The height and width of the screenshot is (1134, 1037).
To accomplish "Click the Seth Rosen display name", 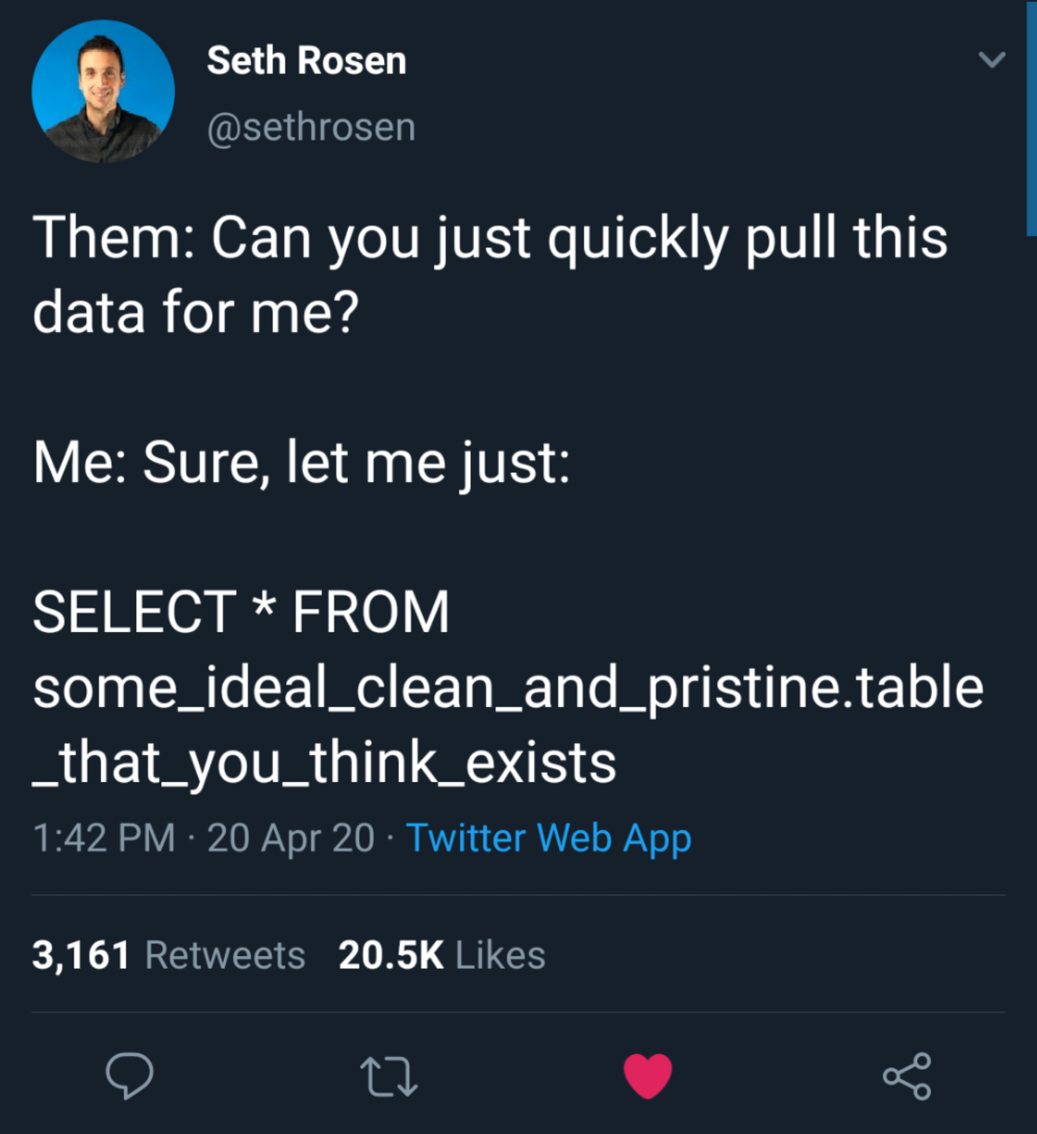I will click(x=307, y=60).
